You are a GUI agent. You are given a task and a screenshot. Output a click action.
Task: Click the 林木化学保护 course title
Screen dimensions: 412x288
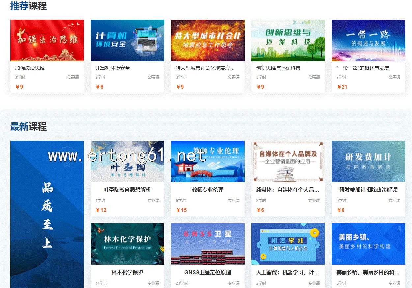(127, 273)
